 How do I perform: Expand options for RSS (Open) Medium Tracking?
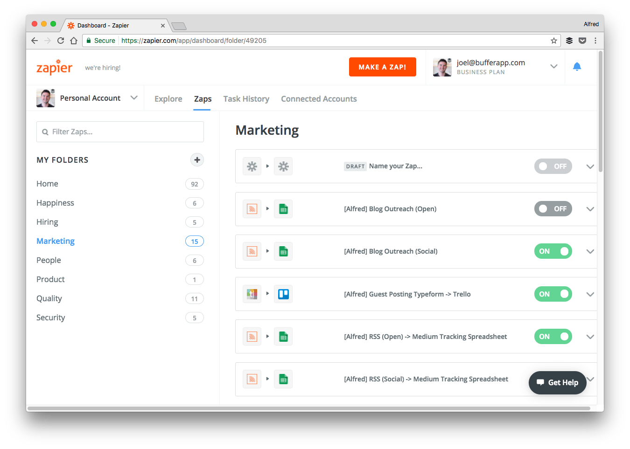590,337
